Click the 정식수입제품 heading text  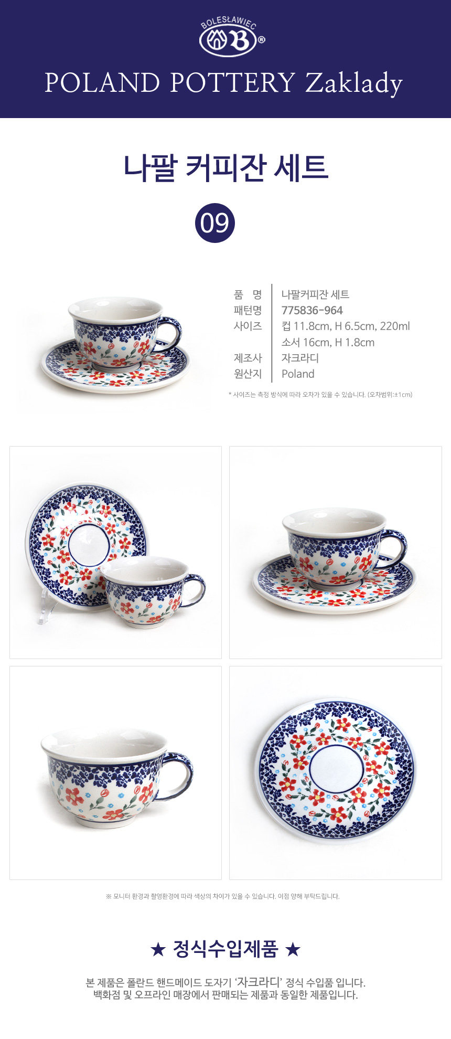coord(225,949)
